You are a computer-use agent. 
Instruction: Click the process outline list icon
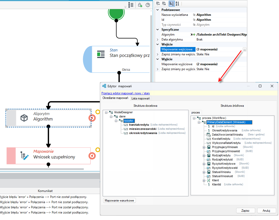pyautogui.click(x=131, y=5)
